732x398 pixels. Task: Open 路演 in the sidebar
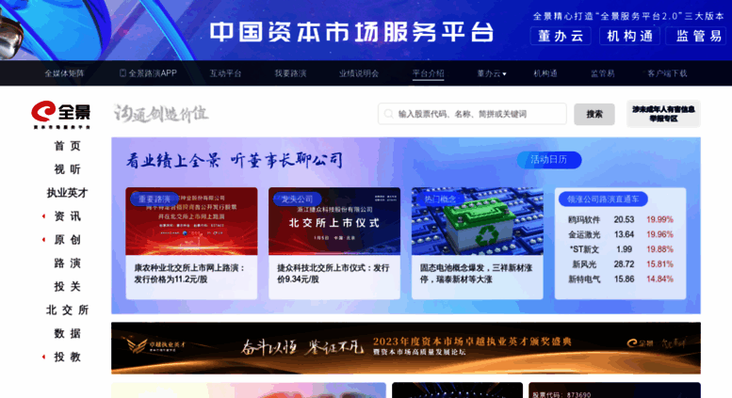point(67,263)
